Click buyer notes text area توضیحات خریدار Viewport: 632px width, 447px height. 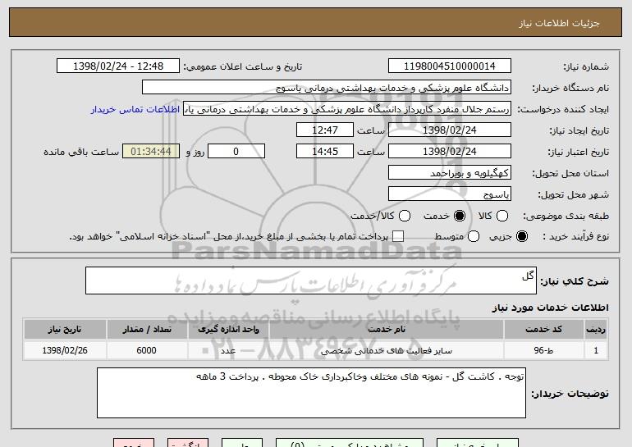[311, 393]
